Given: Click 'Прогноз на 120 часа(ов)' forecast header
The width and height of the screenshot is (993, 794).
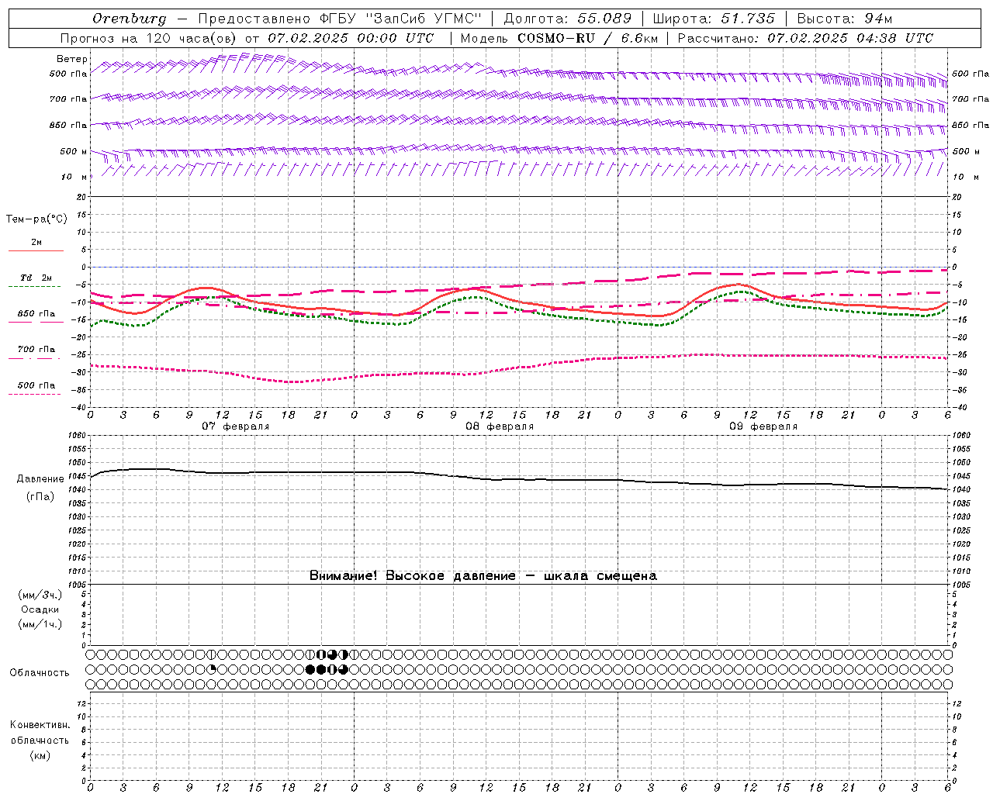Looking at the screenshot, I should [x=149, y=38].
